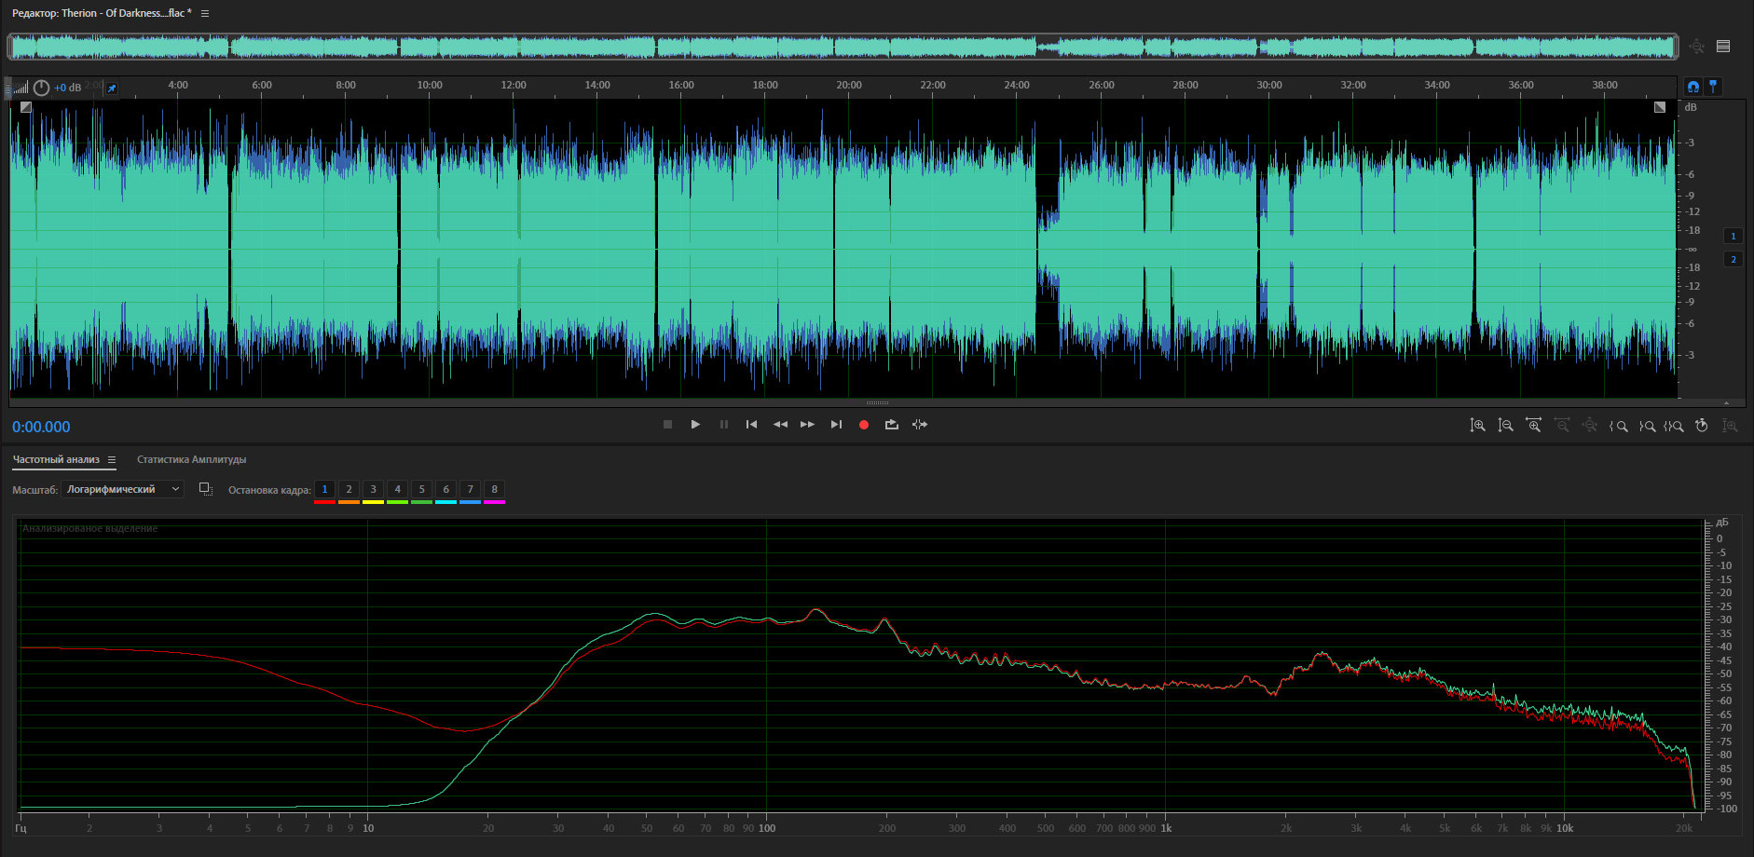
Task: Open the editor panel menu beside the filename
Action: click(205, 13)
